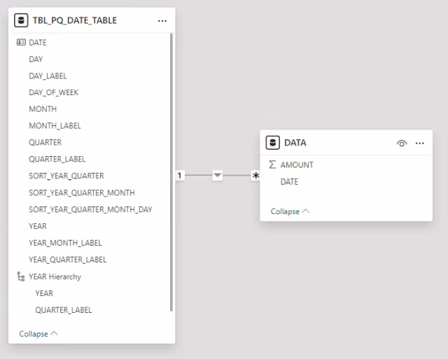Click the relationship's one-side cardinality marker

[180, 175]
